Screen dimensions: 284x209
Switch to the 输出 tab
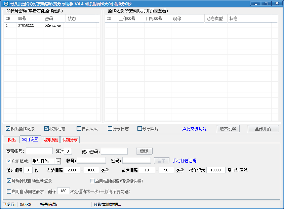11,140
